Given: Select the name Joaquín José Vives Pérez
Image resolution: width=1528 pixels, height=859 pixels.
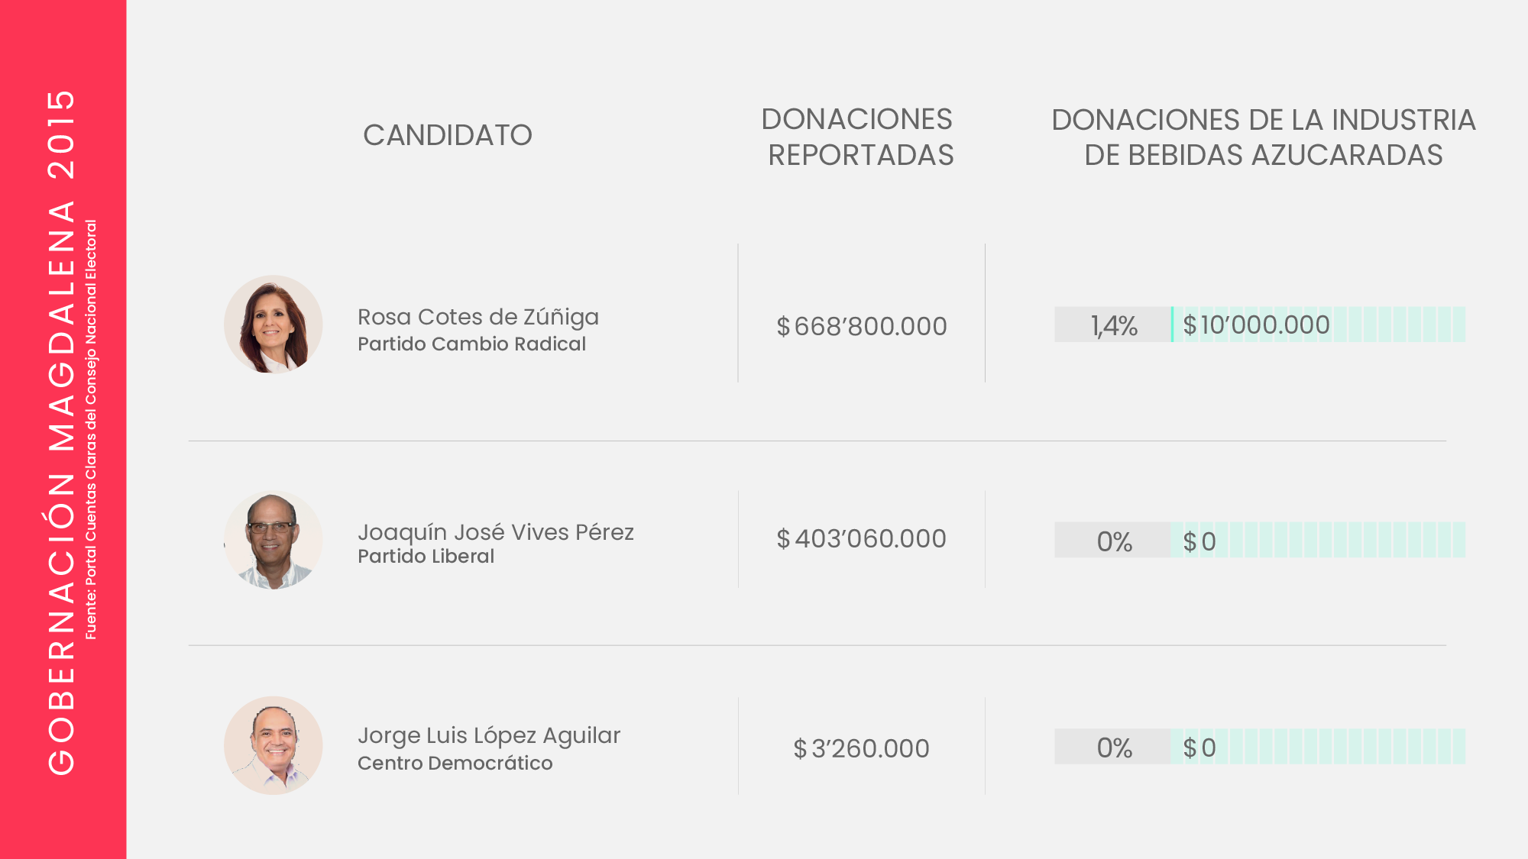Looking at the screenshot, I should pos(495,532).
